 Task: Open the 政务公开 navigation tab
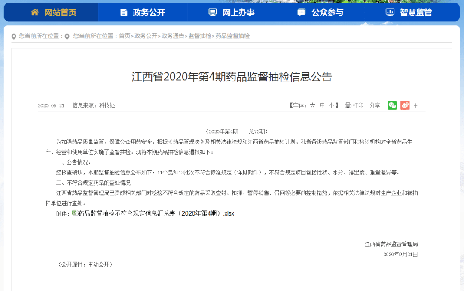(x=149, y=12)
